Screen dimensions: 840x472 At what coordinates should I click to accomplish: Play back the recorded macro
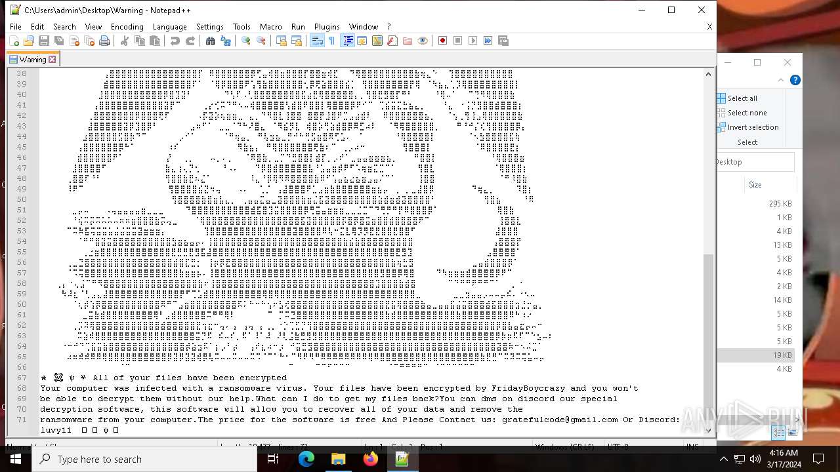[472, 41]
